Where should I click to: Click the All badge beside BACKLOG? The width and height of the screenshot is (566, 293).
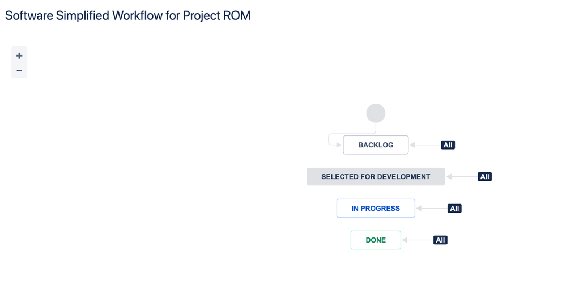point(448,145)
